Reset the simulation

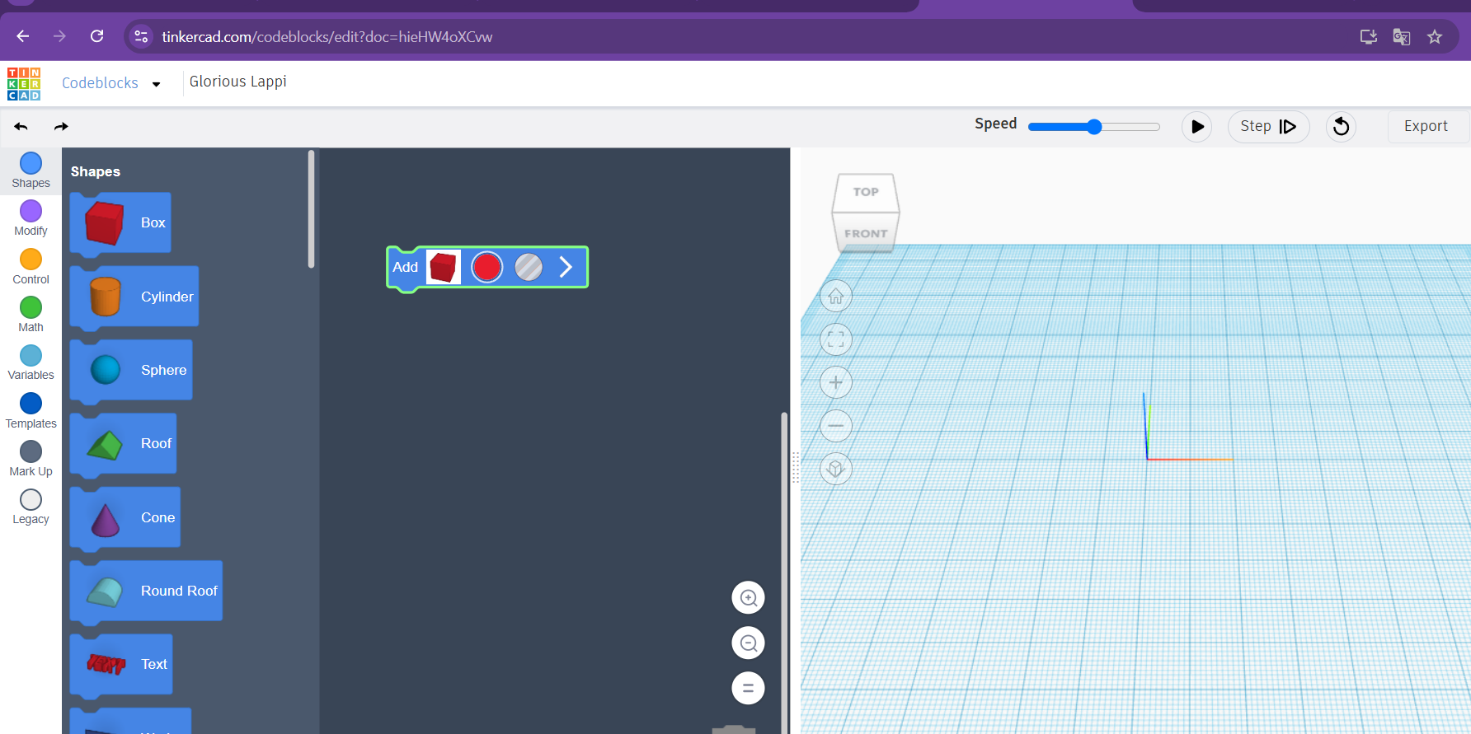point(1341,126)
